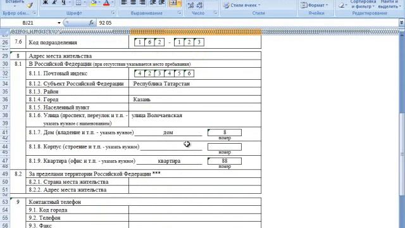Apply italic formatting with the К button
This screenshot has width=405, height=228.
coord(54,3)
